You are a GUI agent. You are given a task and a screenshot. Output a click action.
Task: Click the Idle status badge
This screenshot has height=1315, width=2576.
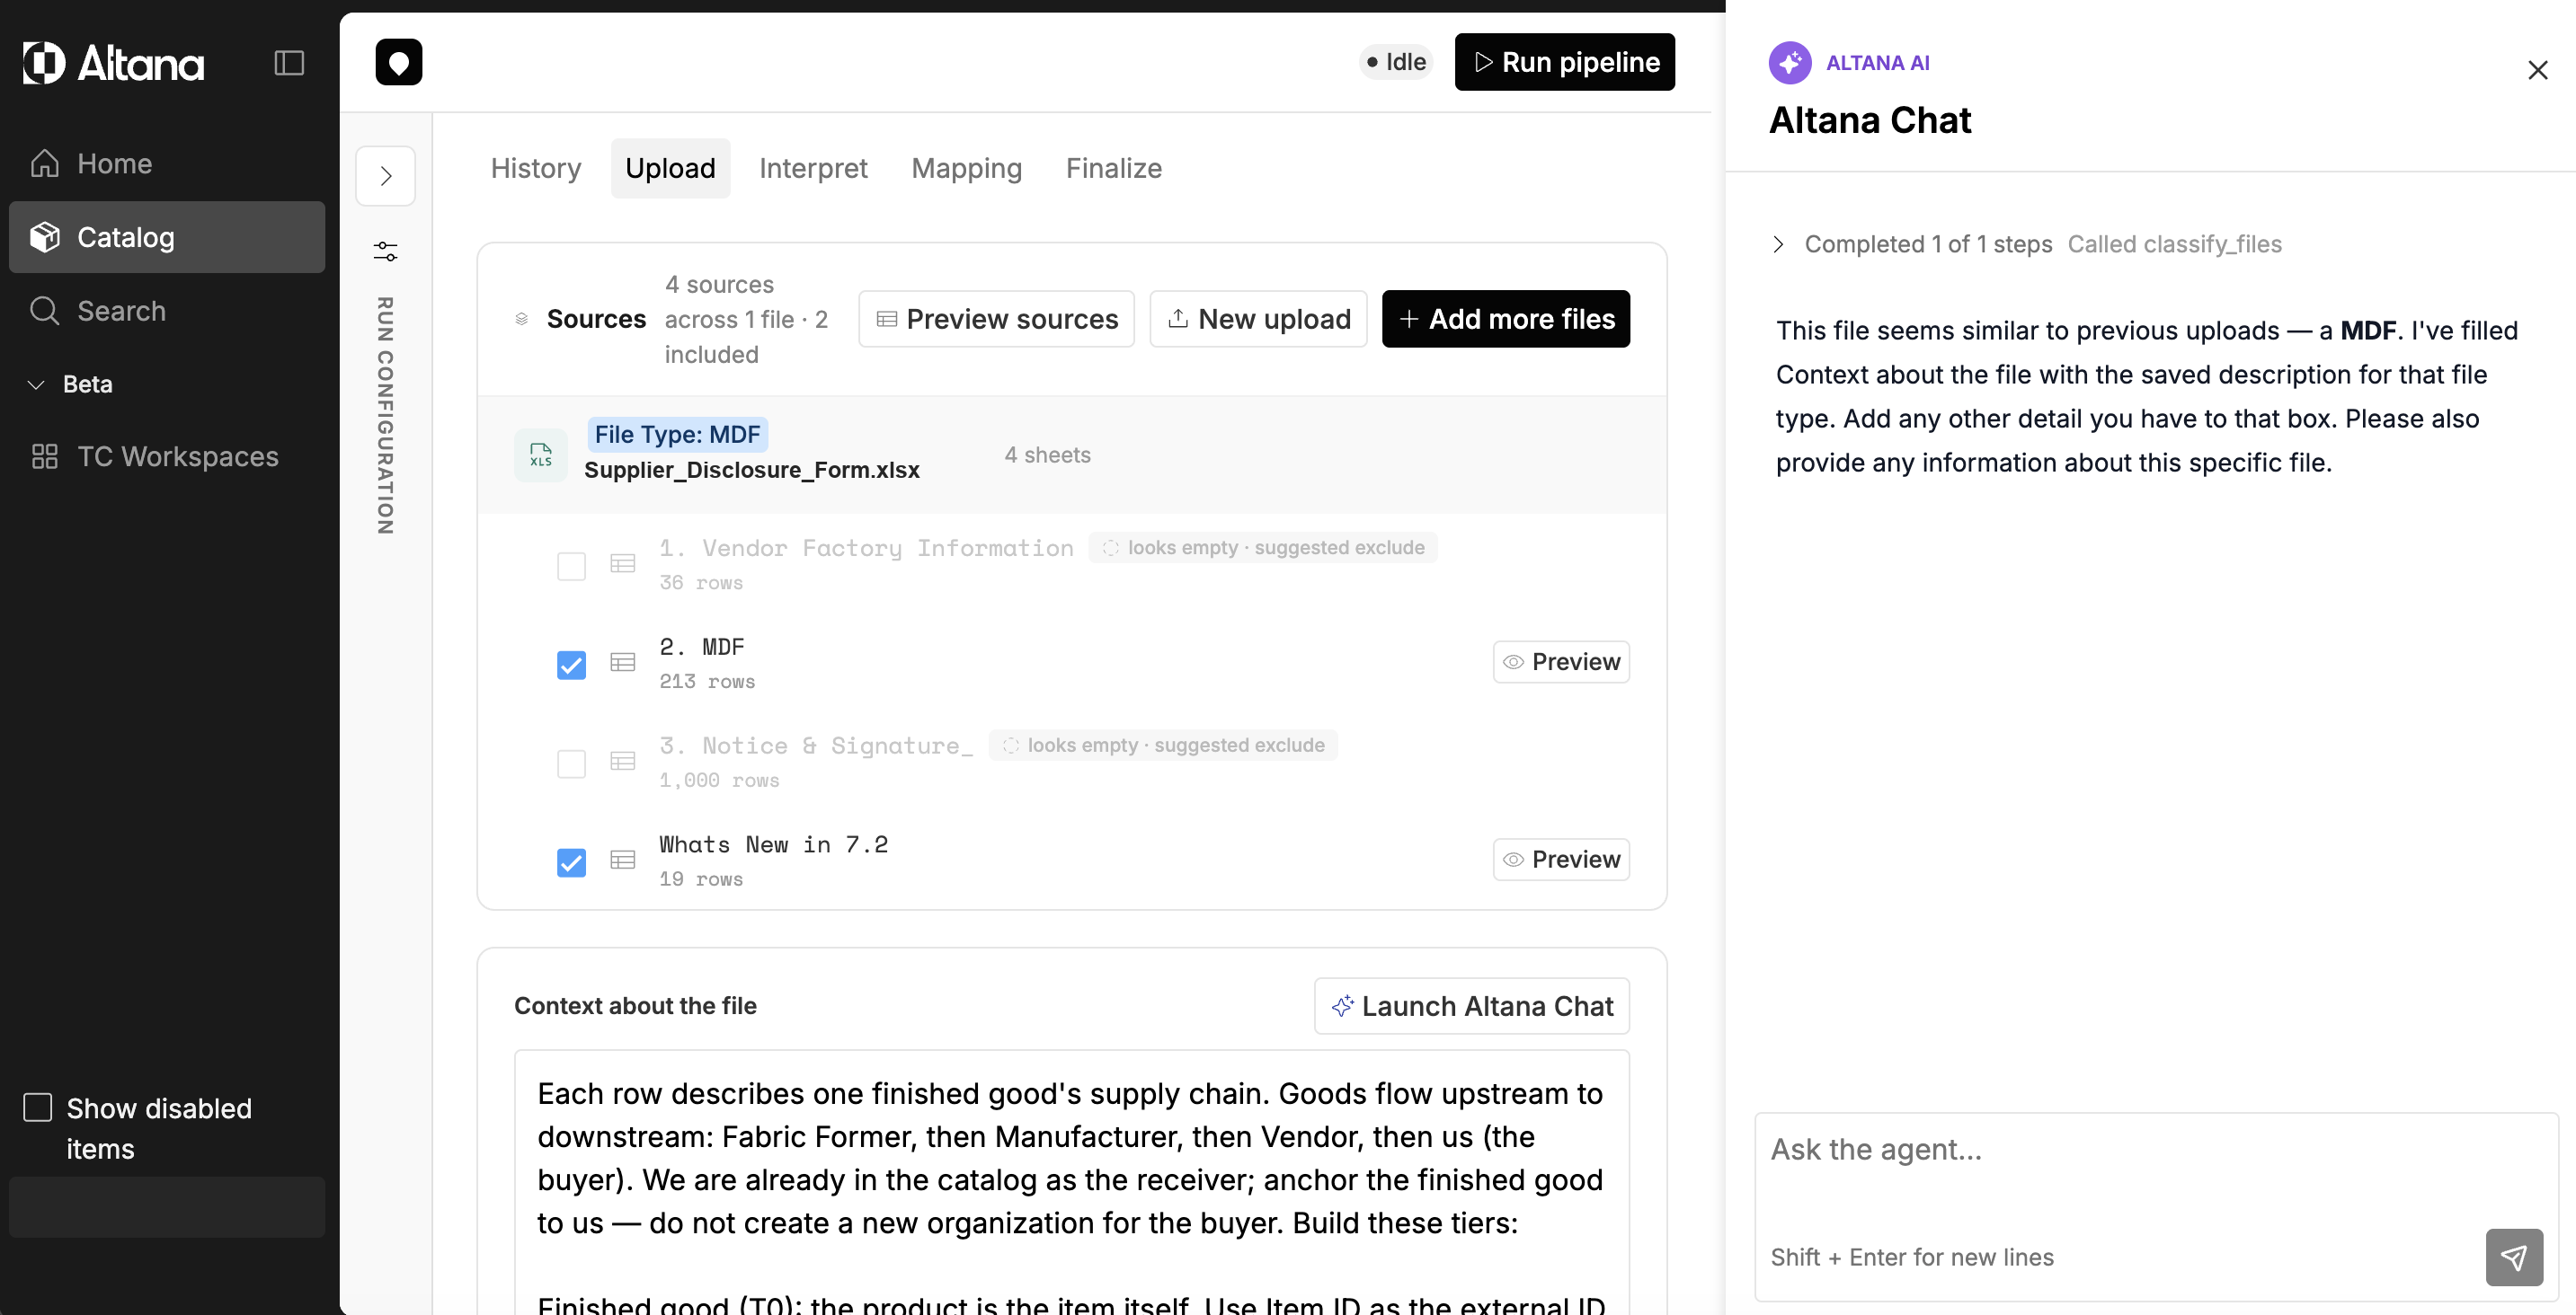pos(1396,62)
